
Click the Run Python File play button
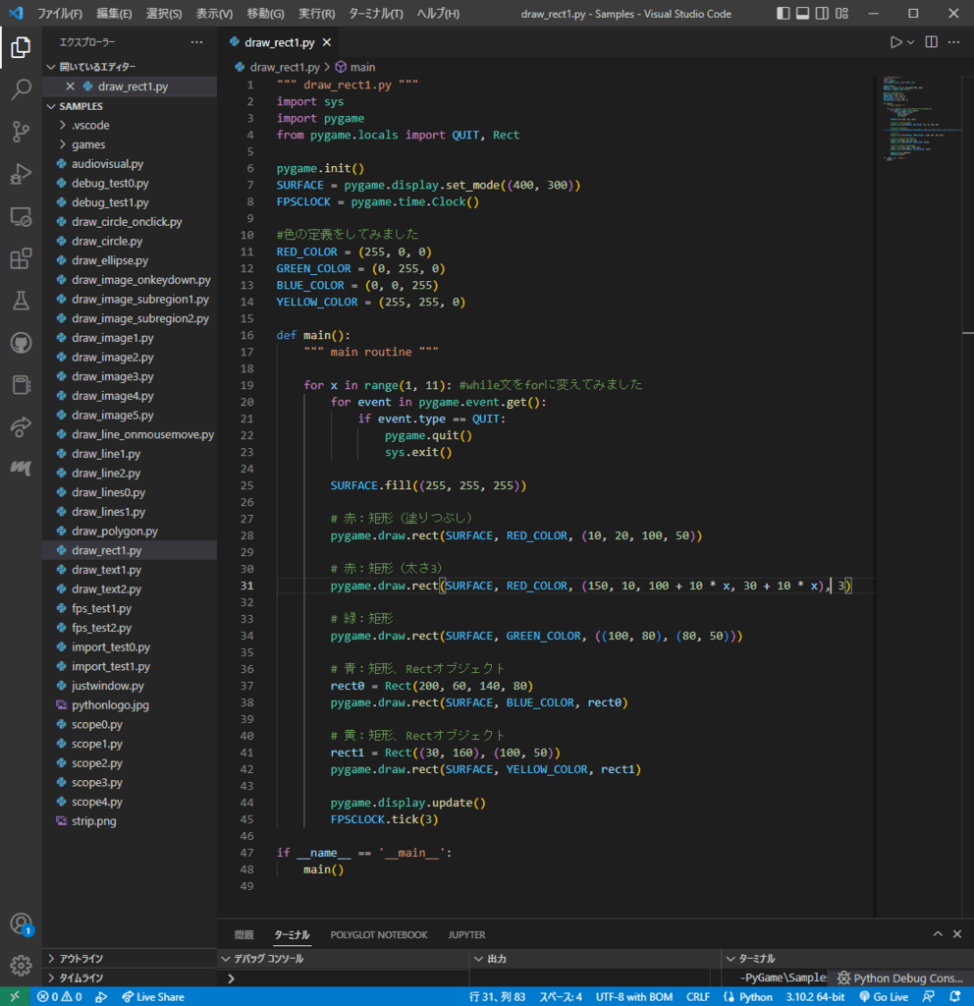(895, 42)
